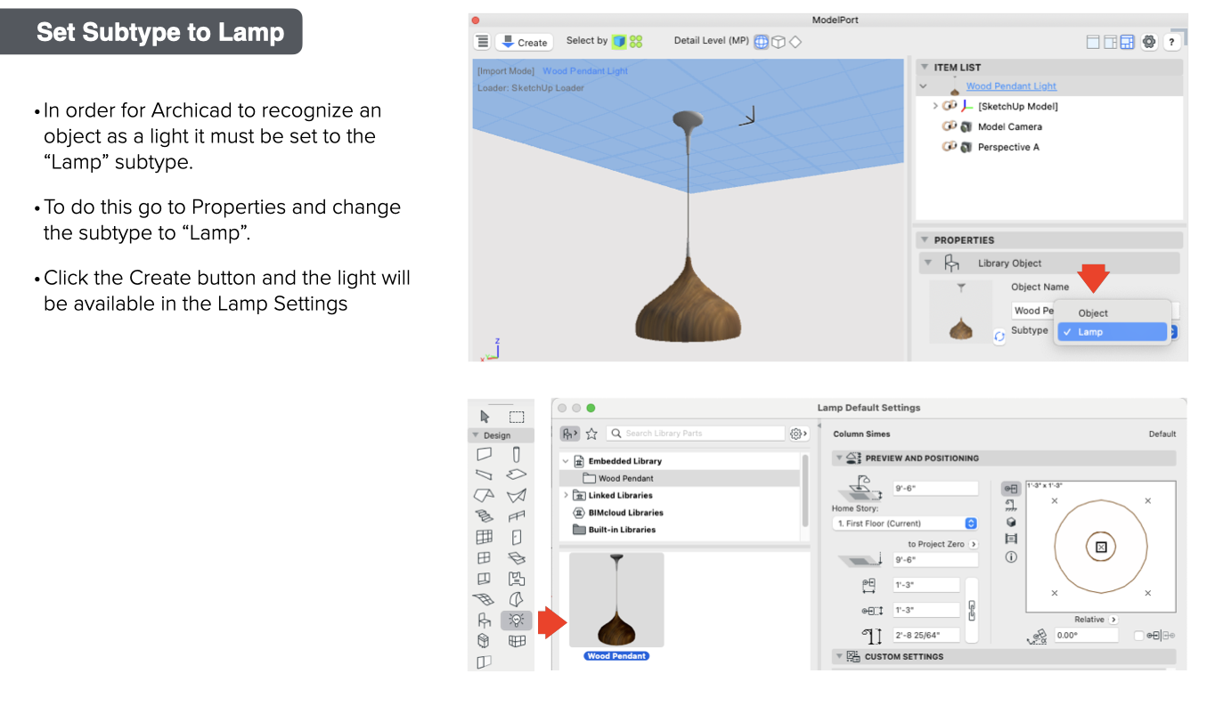Choose Lamp in subtype menu
Image resolution: width=1215 pixels, height=714 pixels.
pos(1112,332)
